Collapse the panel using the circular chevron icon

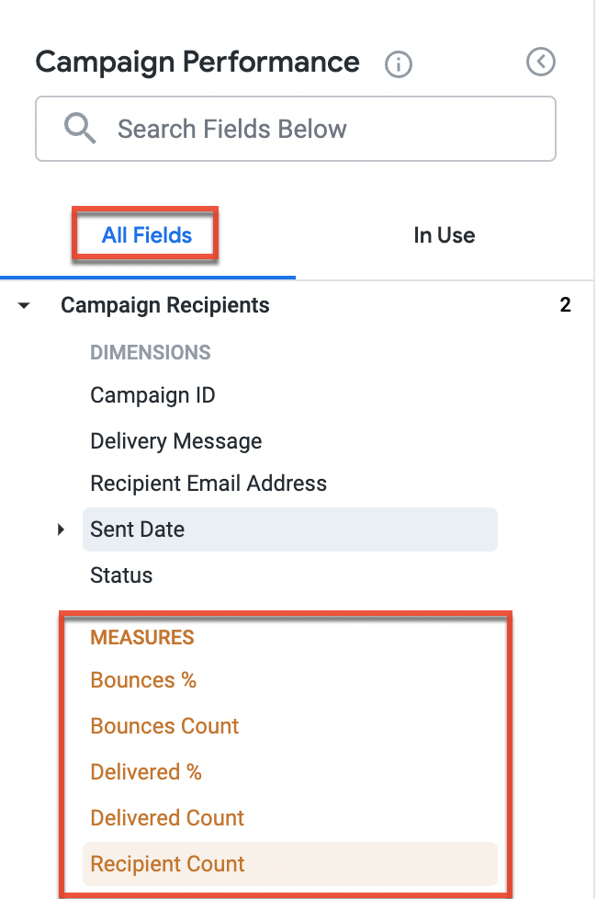[541, 62]
